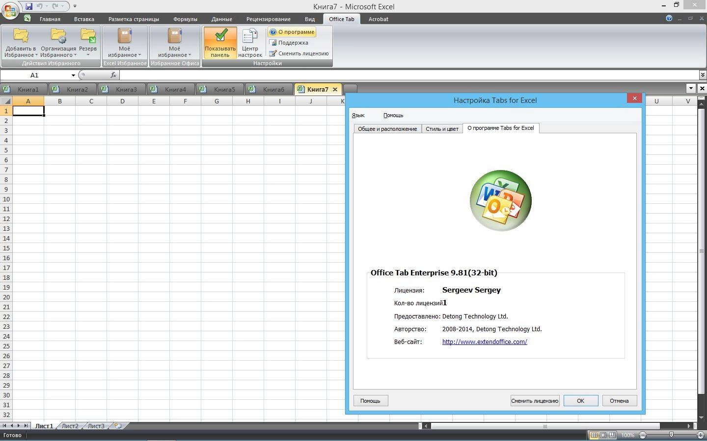Switch to the Книга4 workbook tab
Image resolution: width=707 pixels, height=441 pixels.
[171, 89]
